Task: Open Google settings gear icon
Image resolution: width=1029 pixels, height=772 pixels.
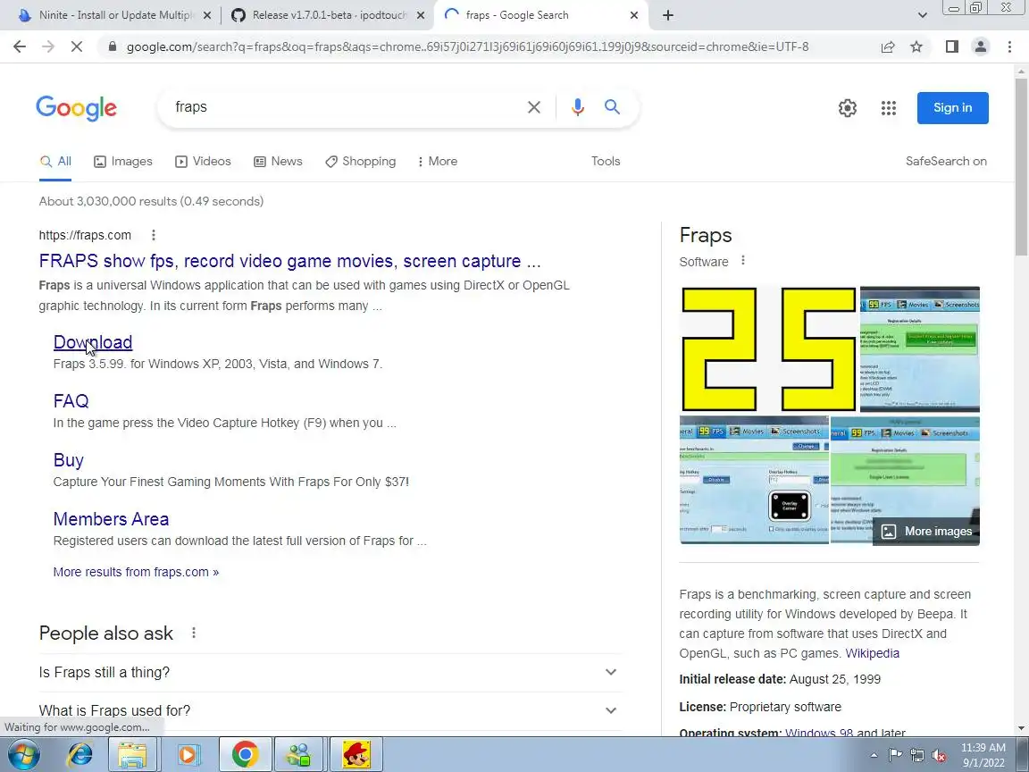Action: 847,107
